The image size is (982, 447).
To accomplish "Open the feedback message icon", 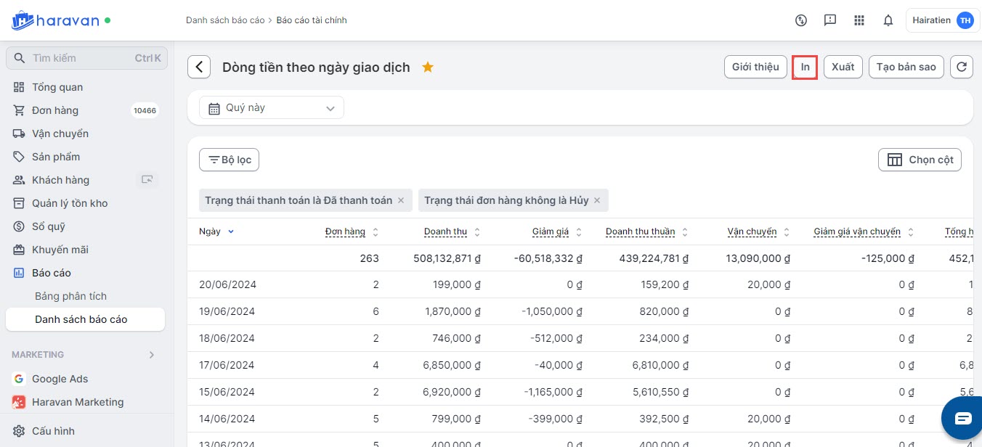I will (x=830, y=20).
